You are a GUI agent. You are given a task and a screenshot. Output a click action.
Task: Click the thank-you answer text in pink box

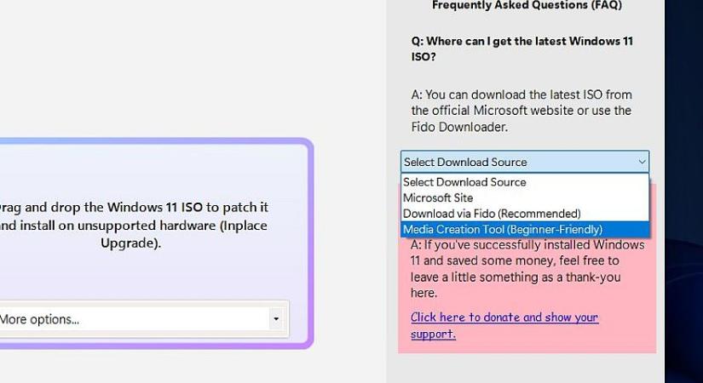(527, 269)
